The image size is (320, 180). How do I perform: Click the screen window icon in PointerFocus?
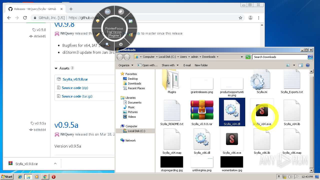pyautogui.click(x=131, y=21)
